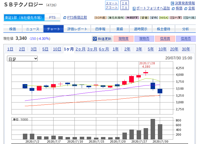Show 2日 chart period
This screenshot has height=144, width=198.
(22, 49)
